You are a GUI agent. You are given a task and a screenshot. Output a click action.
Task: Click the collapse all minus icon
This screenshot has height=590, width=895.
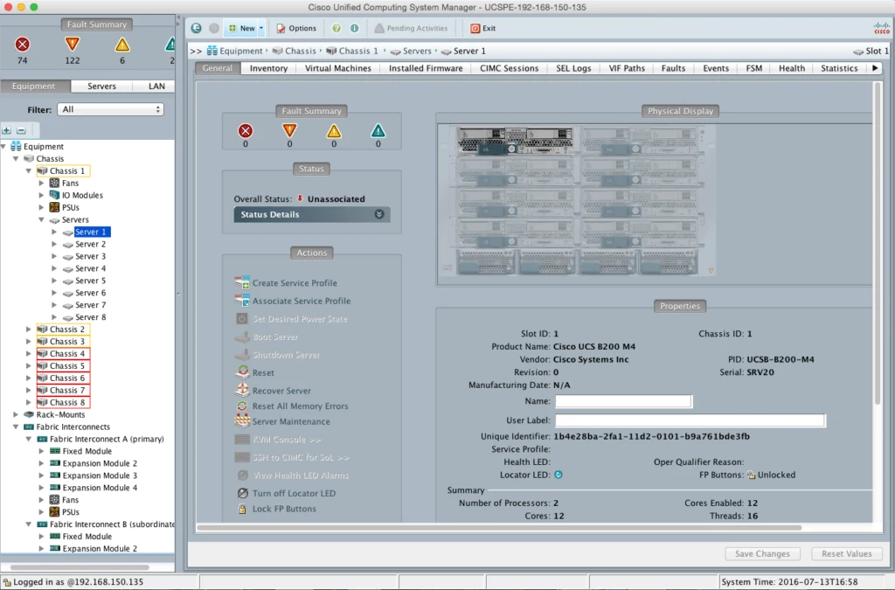pos(21,130)
